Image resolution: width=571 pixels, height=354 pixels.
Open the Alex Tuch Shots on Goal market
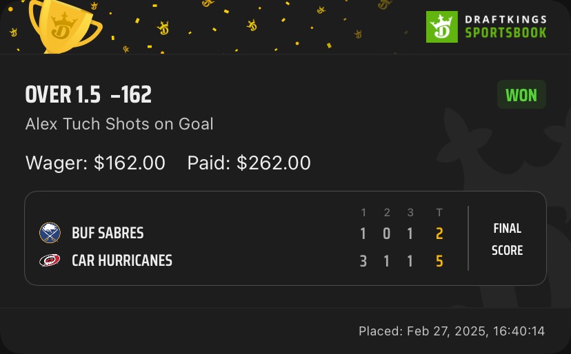(x=119, y=124)
